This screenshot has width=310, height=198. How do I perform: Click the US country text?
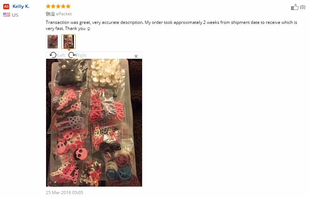click(15, 15)
